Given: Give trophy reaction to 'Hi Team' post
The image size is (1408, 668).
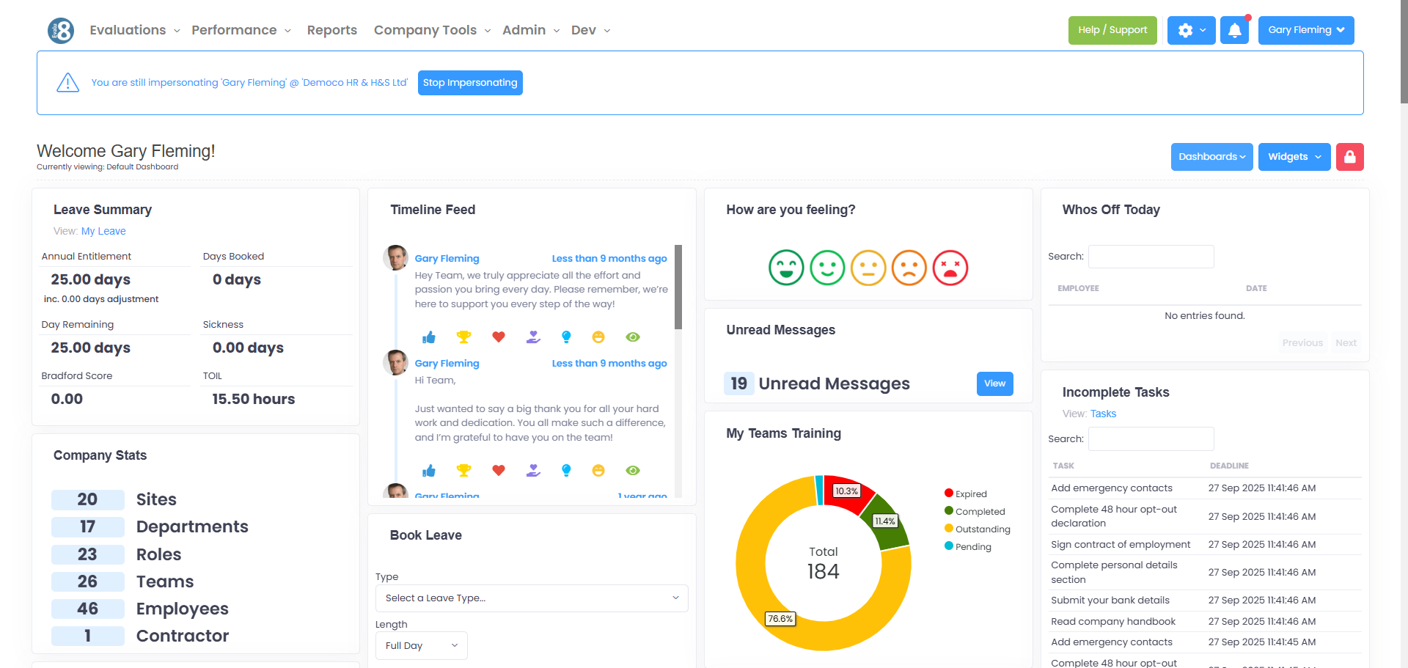Looking at the screenshot, I should 463,471.
